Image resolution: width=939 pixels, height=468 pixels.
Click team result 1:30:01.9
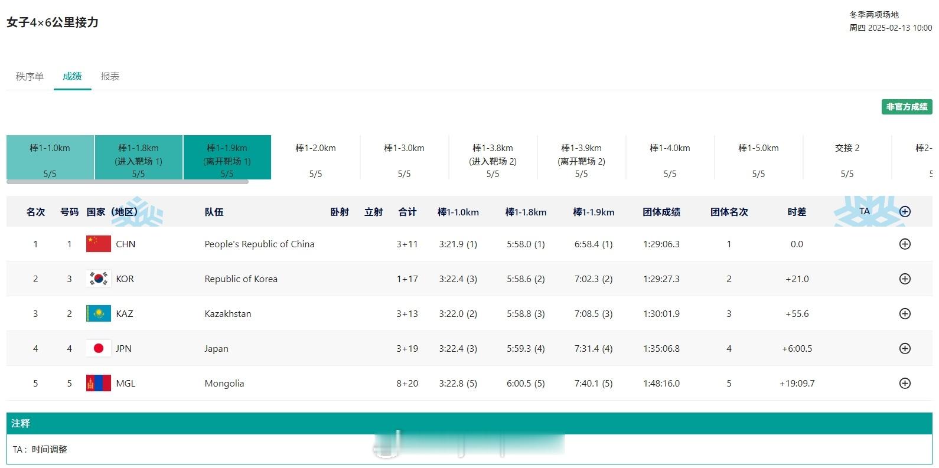(661, 313)
